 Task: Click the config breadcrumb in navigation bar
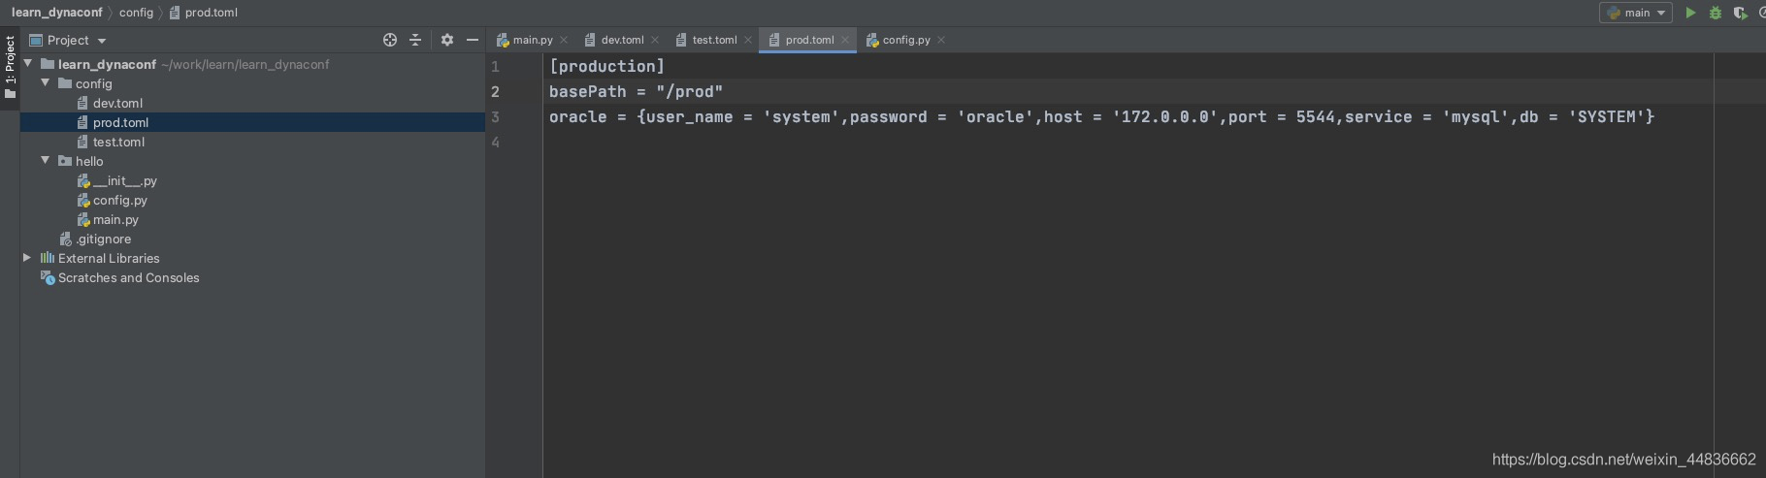[136, 13]
